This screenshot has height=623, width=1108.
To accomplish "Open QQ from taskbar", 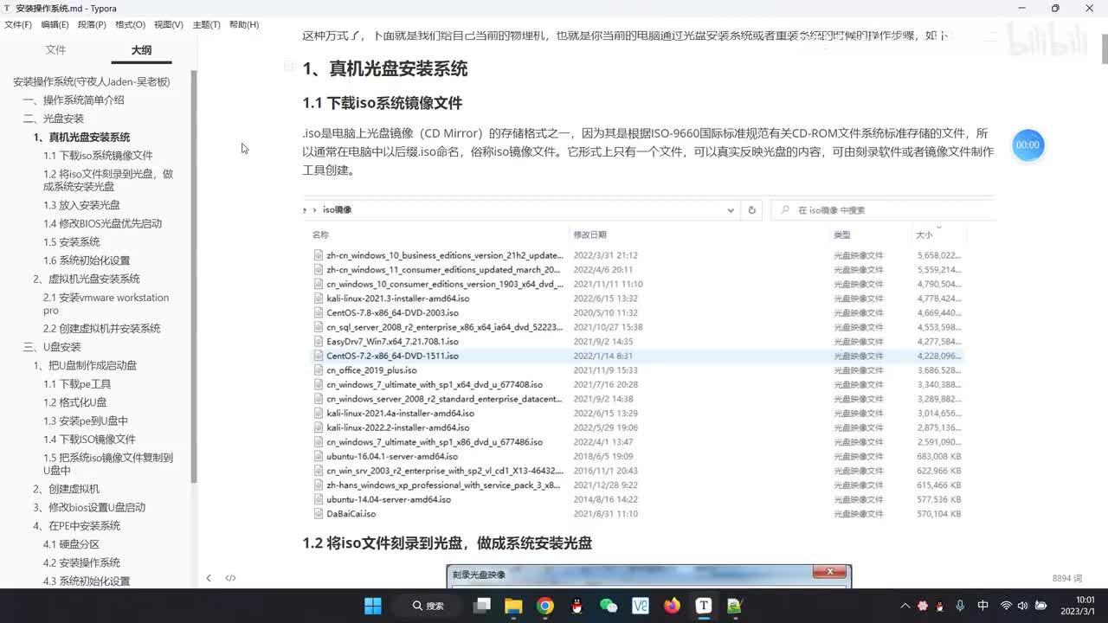I will point(577,606).
